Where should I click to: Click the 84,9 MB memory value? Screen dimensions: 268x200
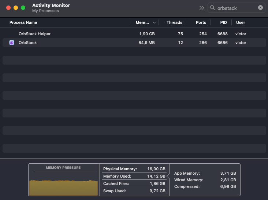click(x=146, y=43)
